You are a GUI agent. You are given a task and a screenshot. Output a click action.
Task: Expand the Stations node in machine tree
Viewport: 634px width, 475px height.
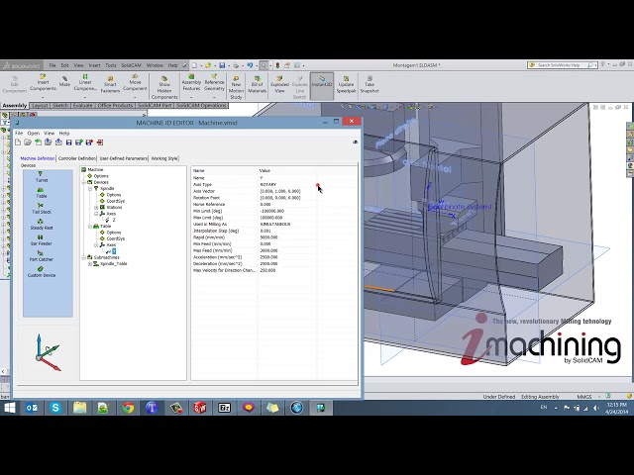(96, 207)
